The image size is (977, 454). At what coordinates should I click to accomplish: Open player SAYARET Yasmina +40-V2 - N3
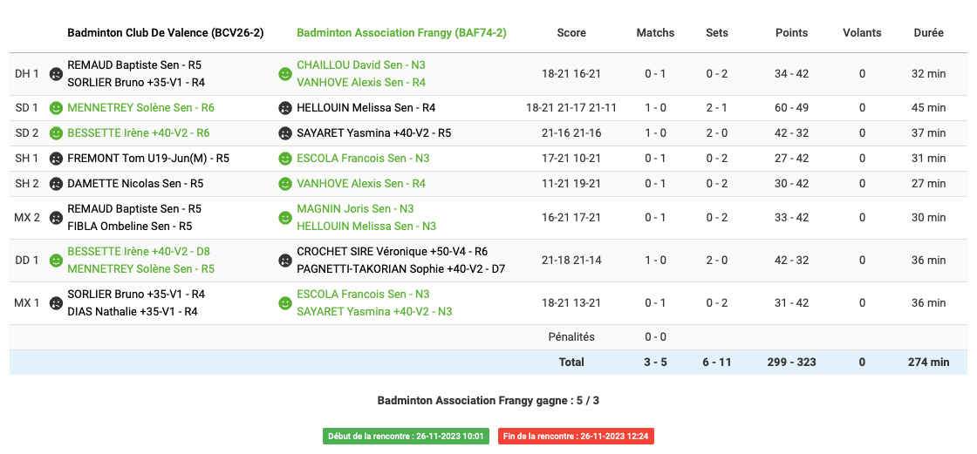pyautogui.click(x=374, y=311)
